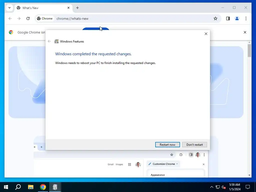Click the page scroll down arrow
256x192 pixels.
point(249,175)
